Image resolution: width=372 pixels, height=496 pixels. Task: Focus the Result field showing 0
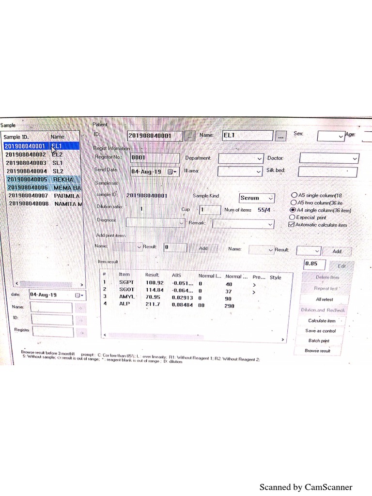click(x=175, y=248)
